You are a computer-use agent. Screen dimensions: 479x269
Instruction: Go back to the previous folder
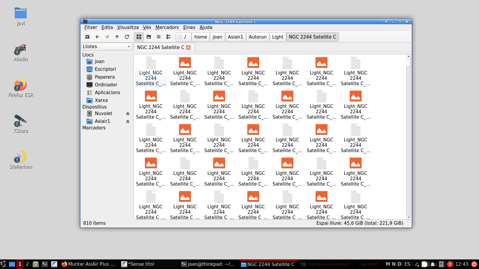[x=97, y=37]
